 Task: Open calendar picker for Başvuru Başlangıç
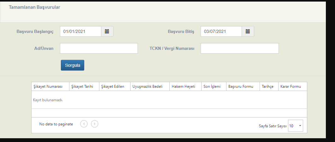coord(107,31)
